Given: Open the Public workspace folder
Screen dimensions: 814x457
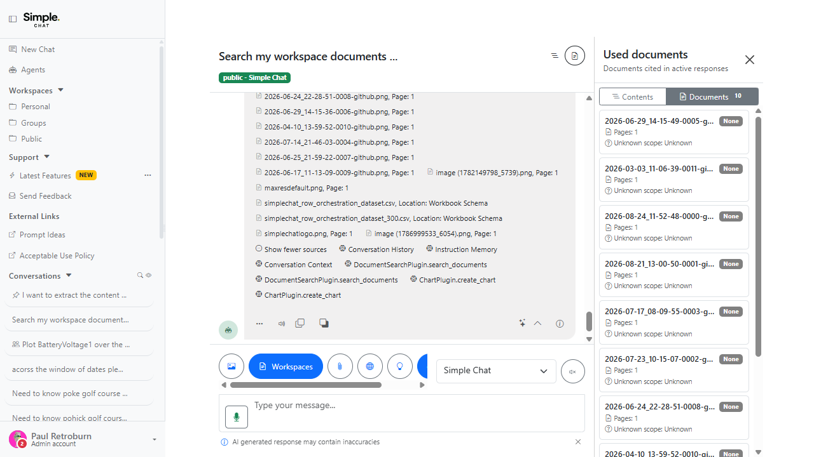Looking at the screenshot, I should pyautogui.click(x=25, y=139).
